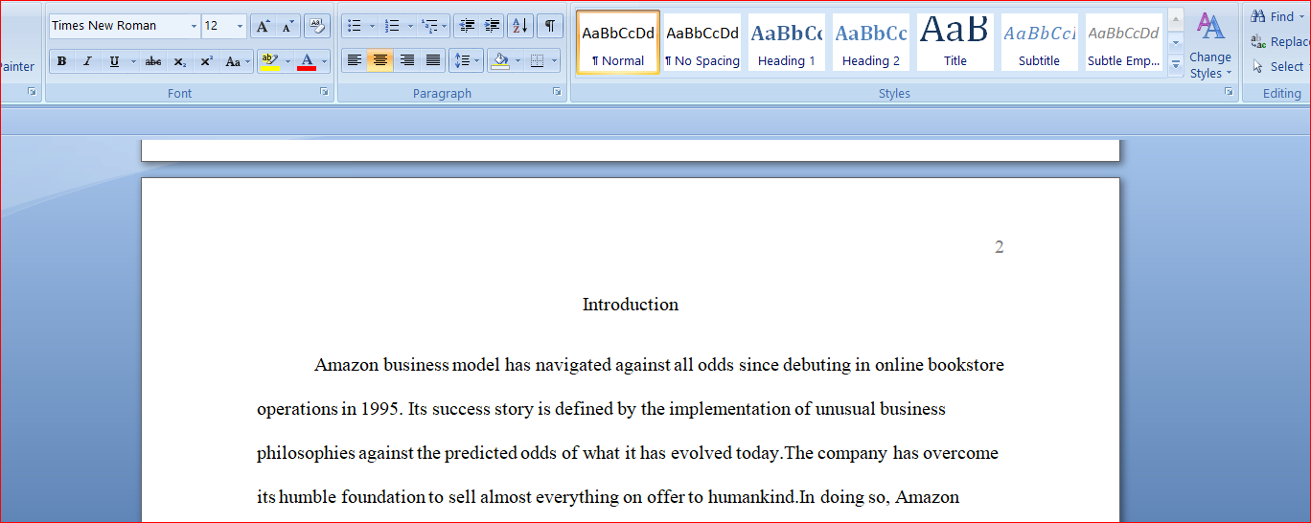The height and width of the screenshot is (523, 1311).
Task: Open the borders dropdown arrow
Action: pyautogui.click(x=555, y=60)
